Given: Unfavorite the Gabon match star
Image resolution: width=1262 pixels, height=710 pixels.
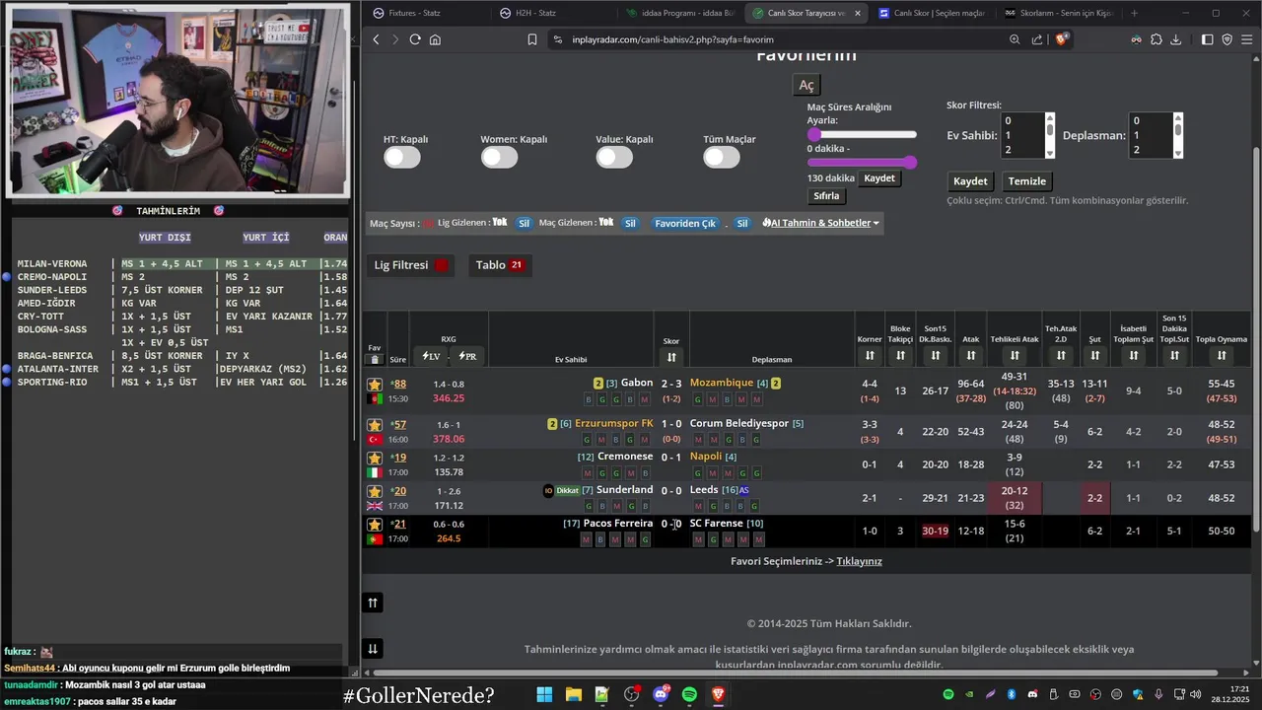Looking at the screenshot, I should (375, 384).
